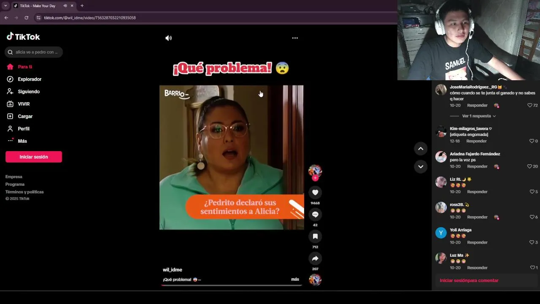Image resolution: width=540 pixels, height=304 pixels.
Task: Open the wil_idme creator avatar
Action: click(x=315, y=171)
